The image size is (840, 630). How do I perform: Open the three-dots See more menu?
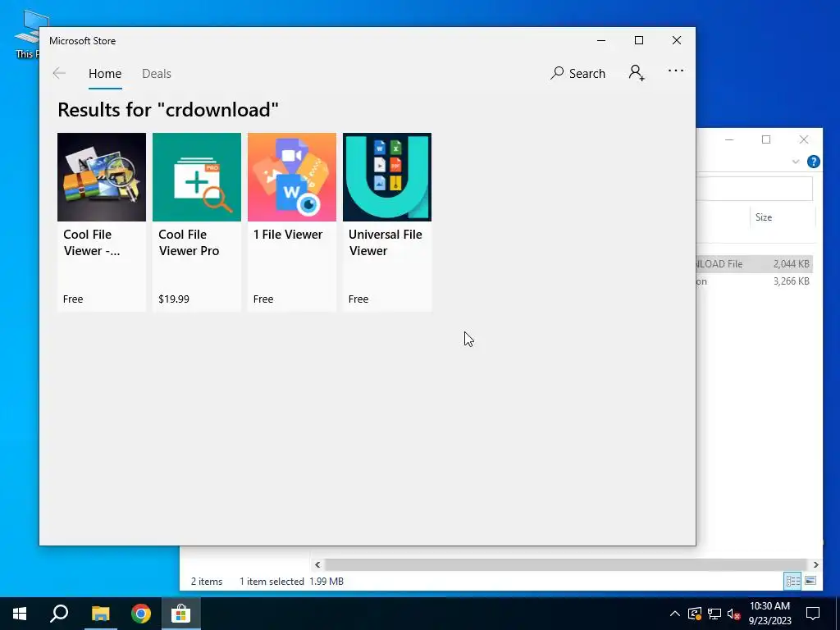coord(676,71)
